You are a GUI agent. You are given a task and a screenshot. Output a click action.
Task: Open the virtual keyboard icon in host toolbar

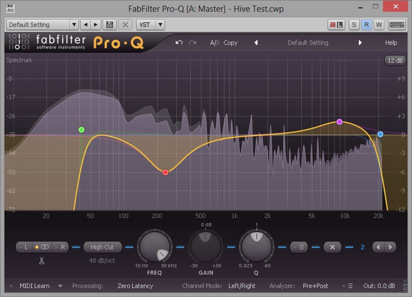tap(397, 25)
